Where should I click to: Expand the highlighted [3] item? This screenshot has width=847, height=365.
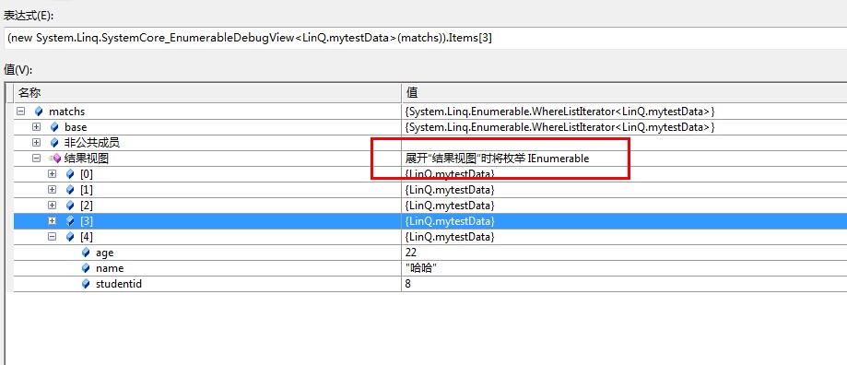click(52, 221)
